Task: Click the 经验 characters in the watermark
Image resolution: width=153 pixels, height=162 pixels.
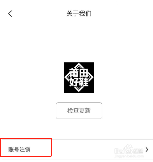Action: click(138, 151)
